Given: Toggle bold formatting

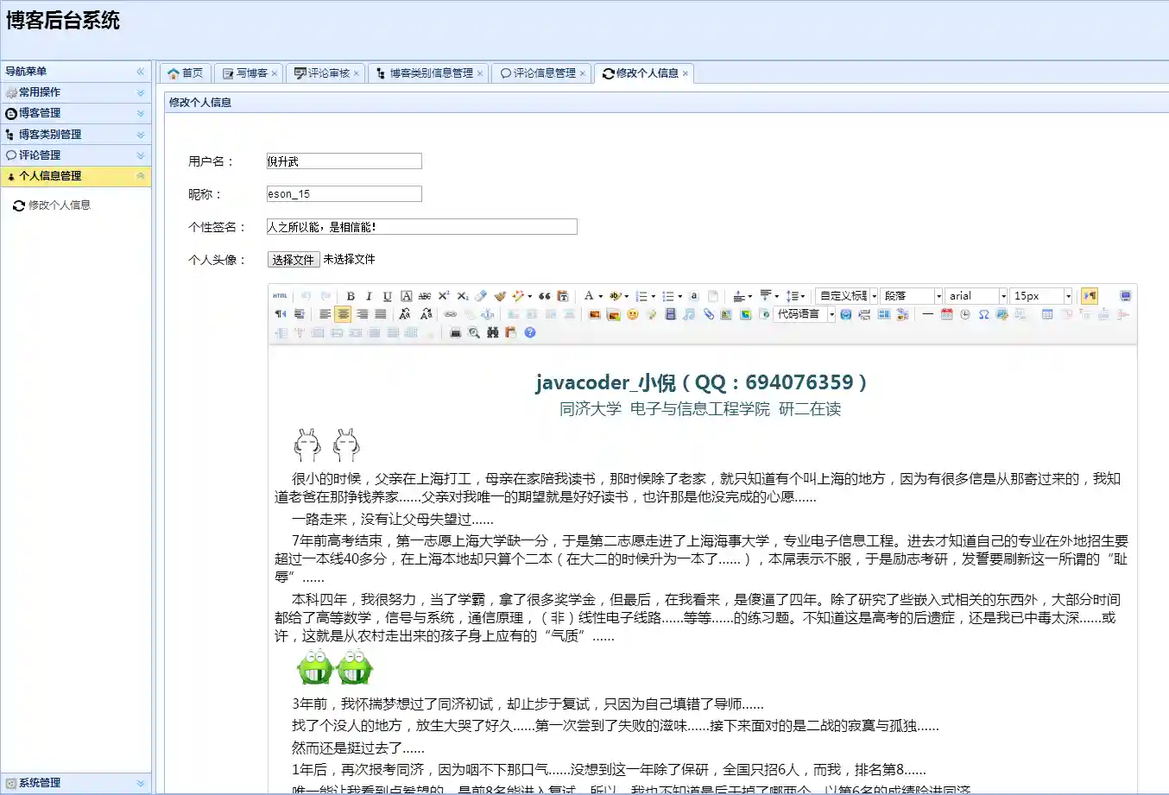Looking at the screenshot, I should click(x=351, y=296).
